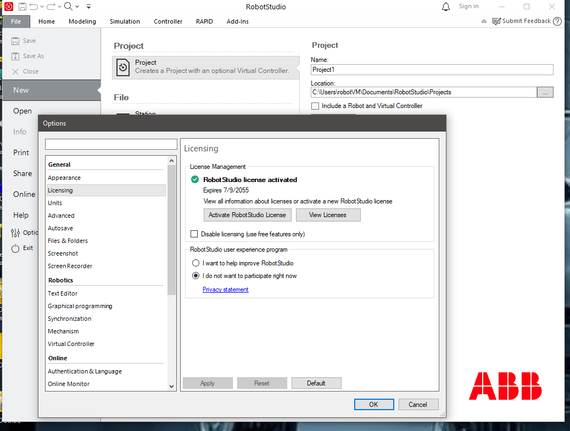
Task: Click the Submit Feedback icon
Action: 496,21
